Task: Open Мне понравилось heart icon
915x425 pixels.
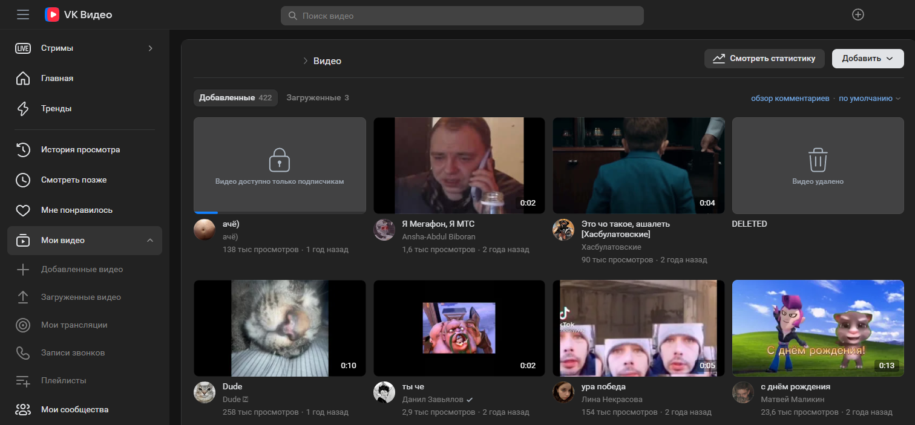Action: tap(23, 210)
